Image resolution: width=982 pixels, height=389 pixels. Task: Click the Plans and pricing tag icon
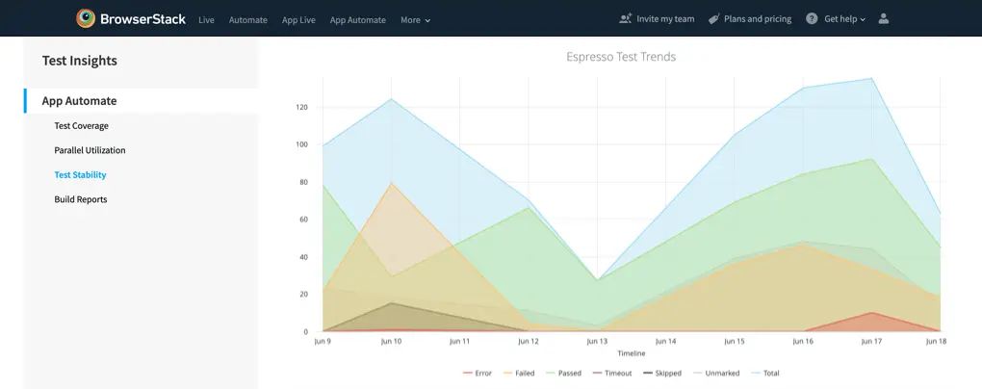pos(713,18)
